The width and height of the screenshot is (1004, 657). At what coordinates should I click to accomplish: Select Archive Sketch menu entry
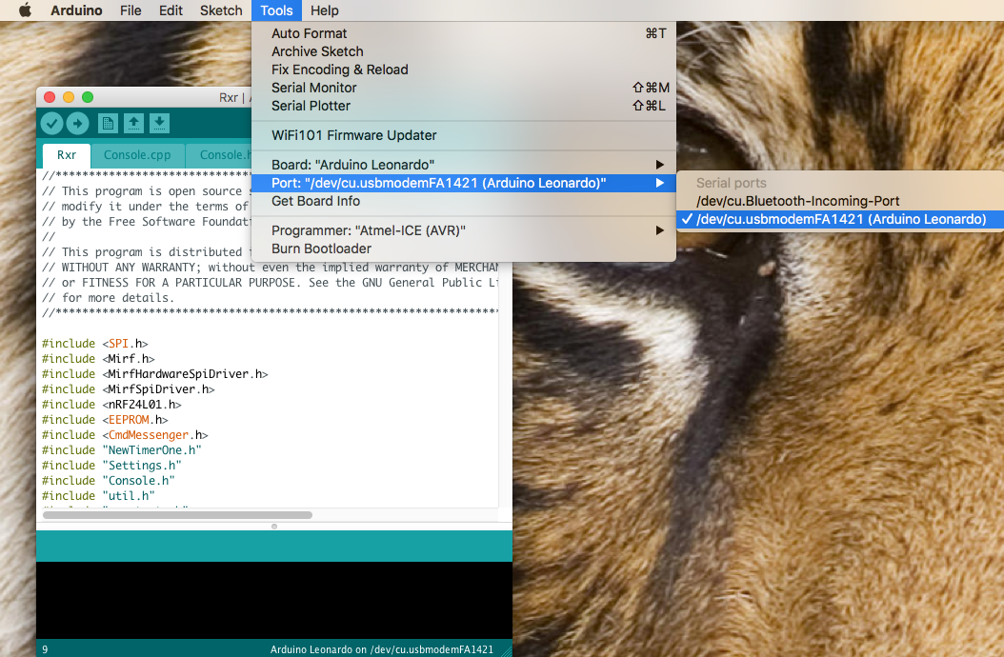[x=464, y=51]
